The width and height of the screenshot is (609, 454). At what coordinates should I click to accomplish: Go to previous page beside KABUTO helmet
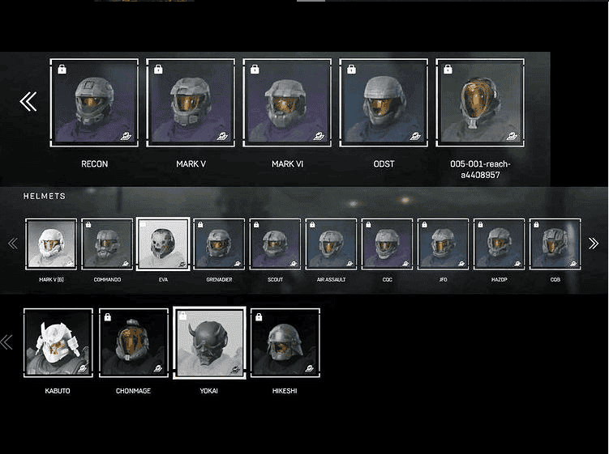tap(6, 342)
